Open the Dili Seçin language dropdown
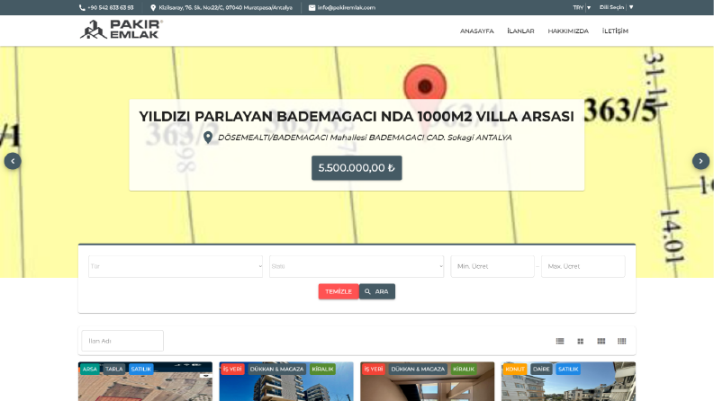 [x=617, y=7]
